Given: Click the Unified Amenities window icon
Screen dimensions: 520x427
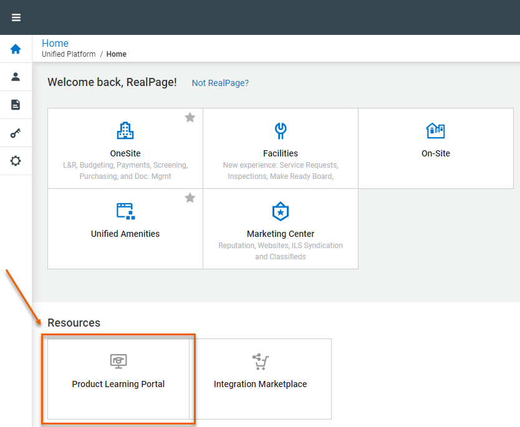Looking at the screenshot, I should (125, 211).
